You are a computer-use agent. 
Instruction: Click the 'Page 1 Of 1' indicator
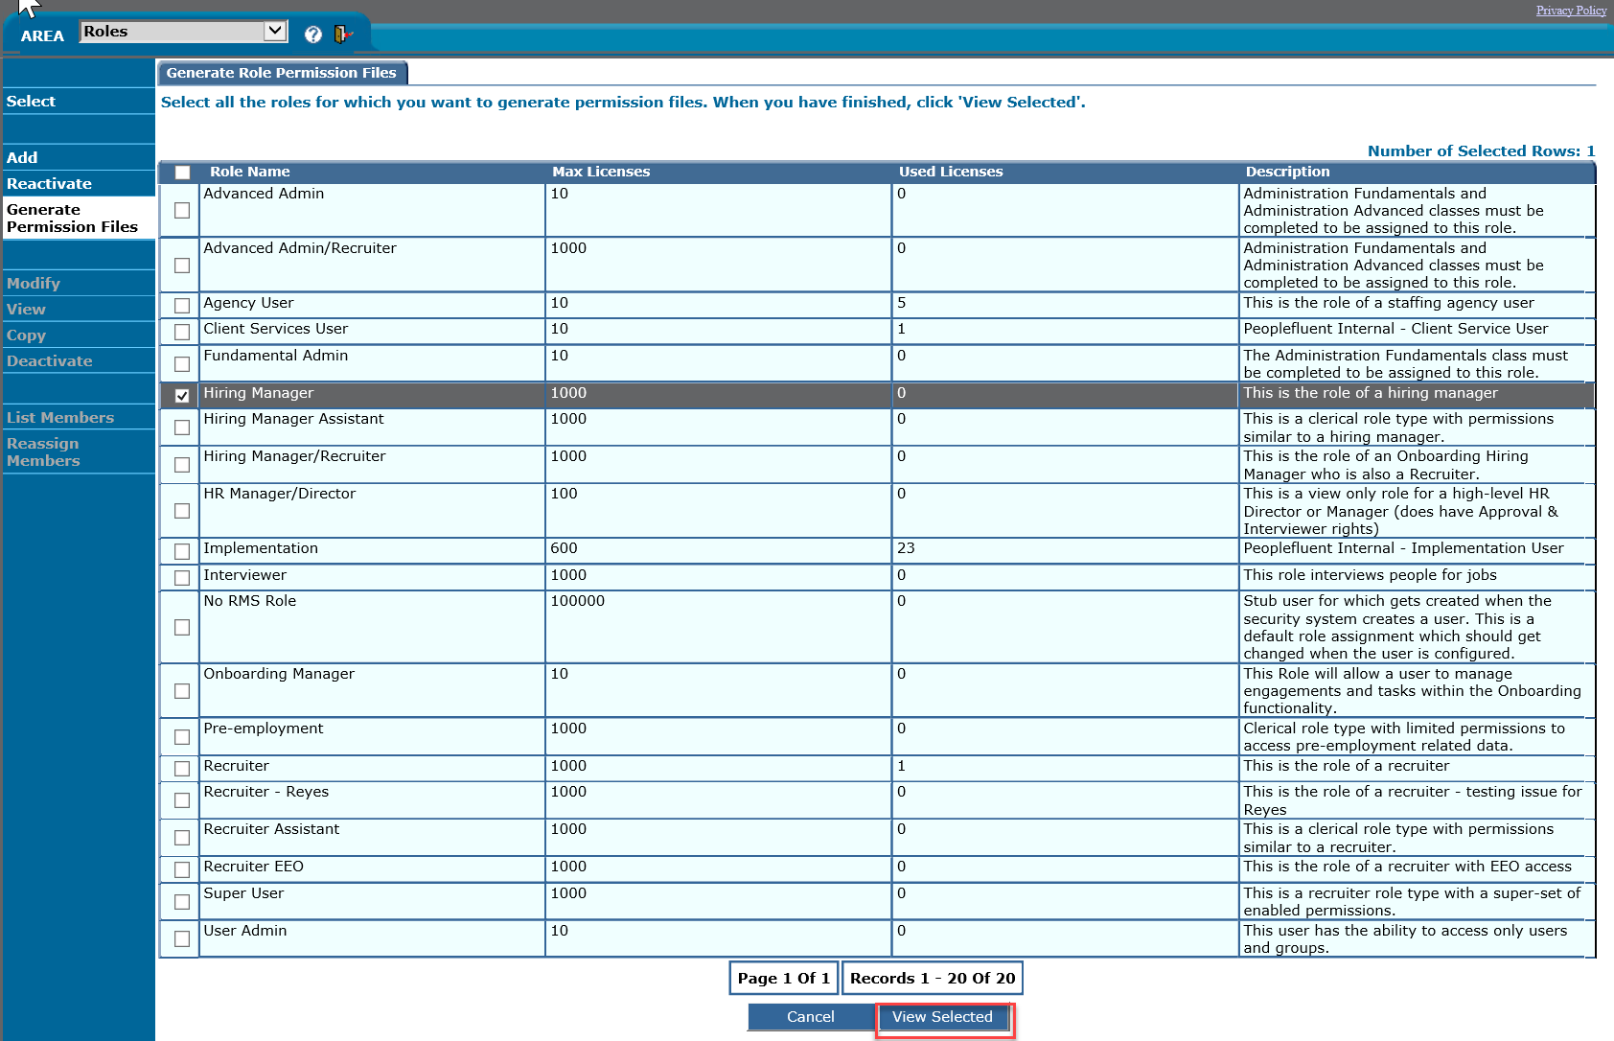784,978
